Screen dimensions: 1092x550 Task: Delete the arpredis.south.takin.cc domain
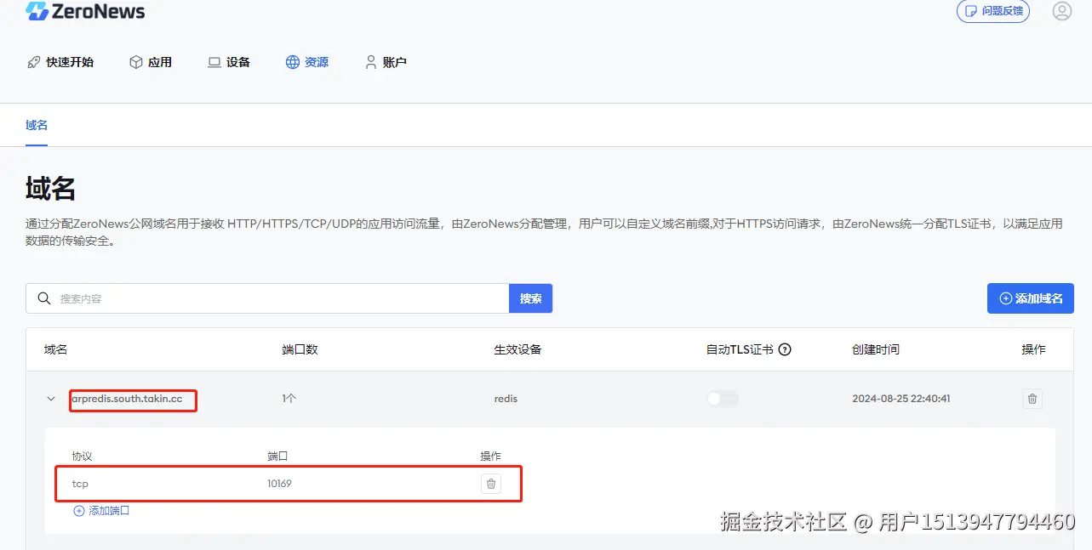1032,399
